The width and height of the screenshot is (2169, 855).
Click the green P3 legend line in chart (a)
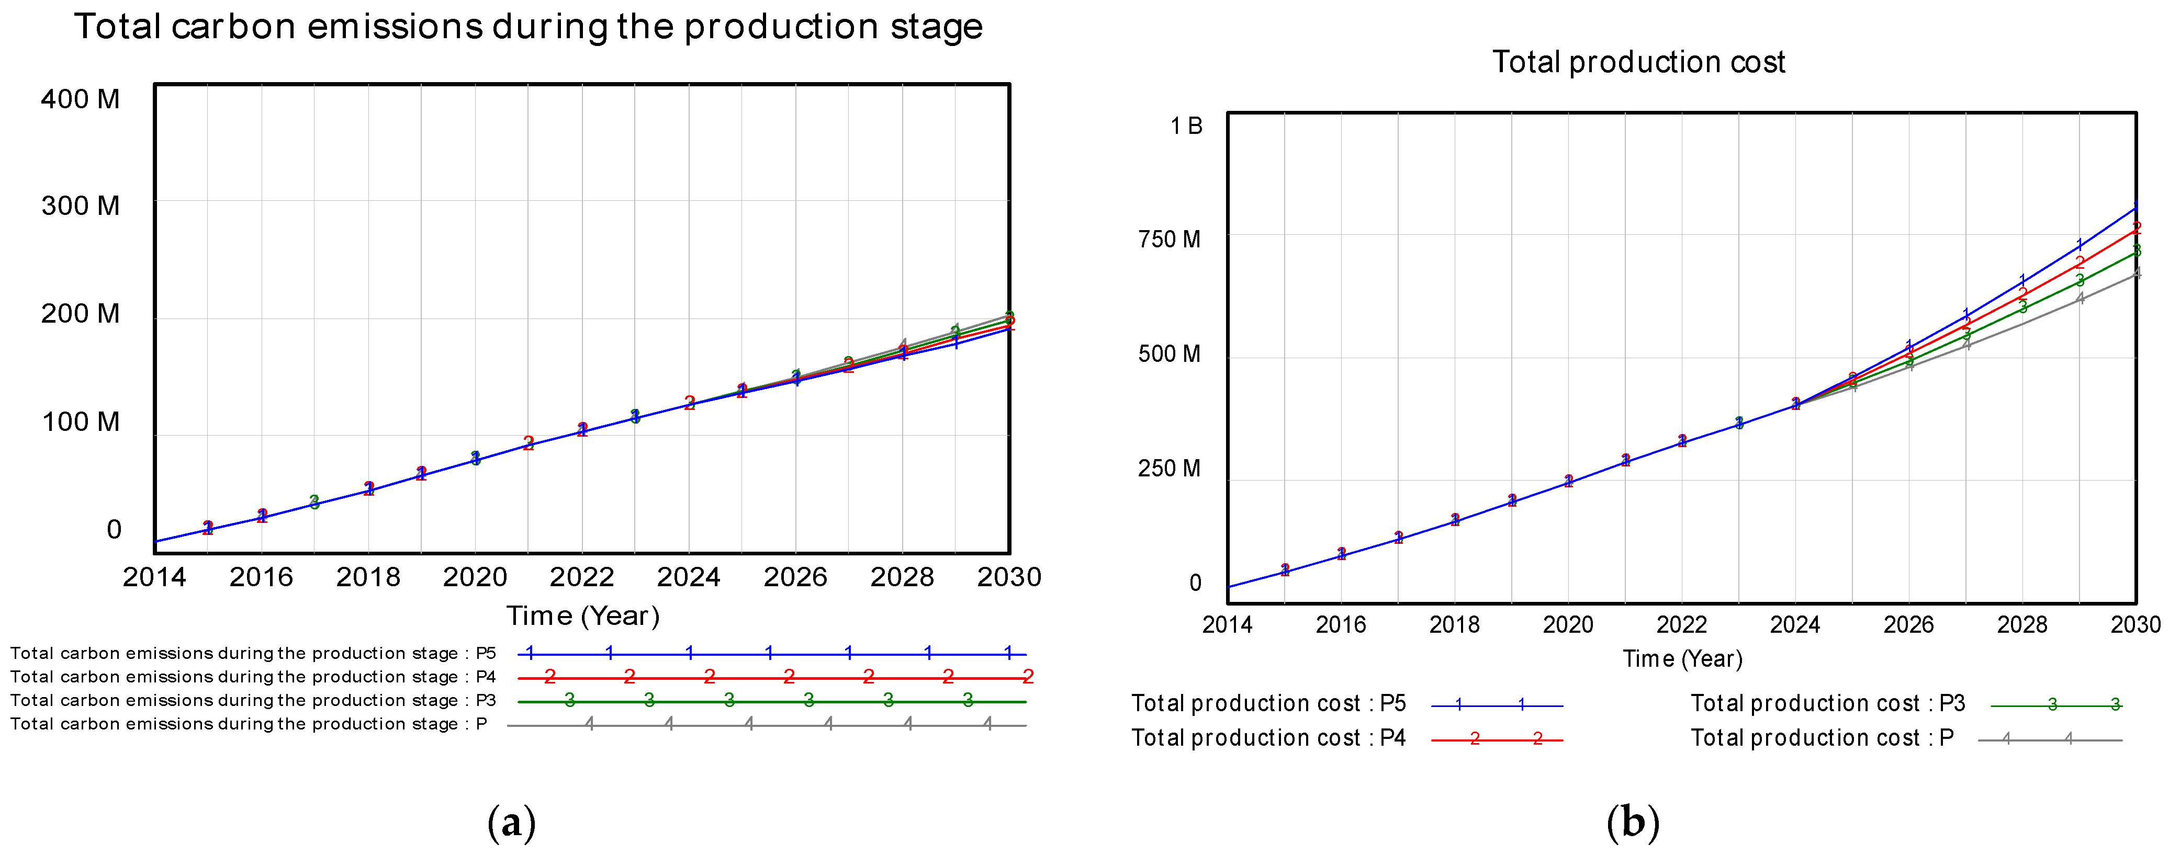click(772, 700)
